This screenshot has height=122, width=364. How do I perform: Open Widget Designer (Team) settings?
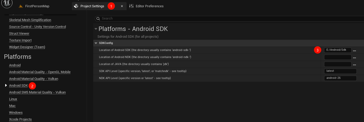tap(27, 47)
